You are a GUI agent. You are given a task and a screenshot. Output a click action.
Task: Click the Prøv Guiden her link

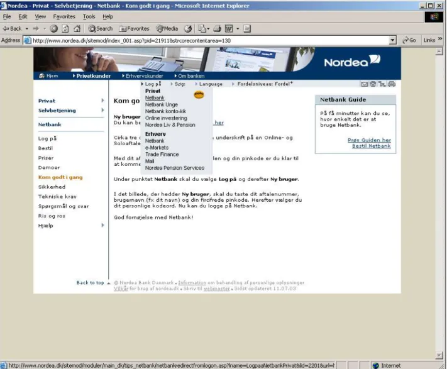369,140
